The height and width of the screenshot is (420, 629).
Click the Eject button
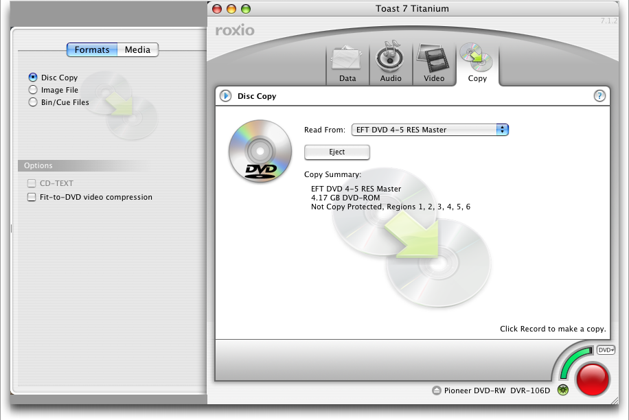(337, 152)
